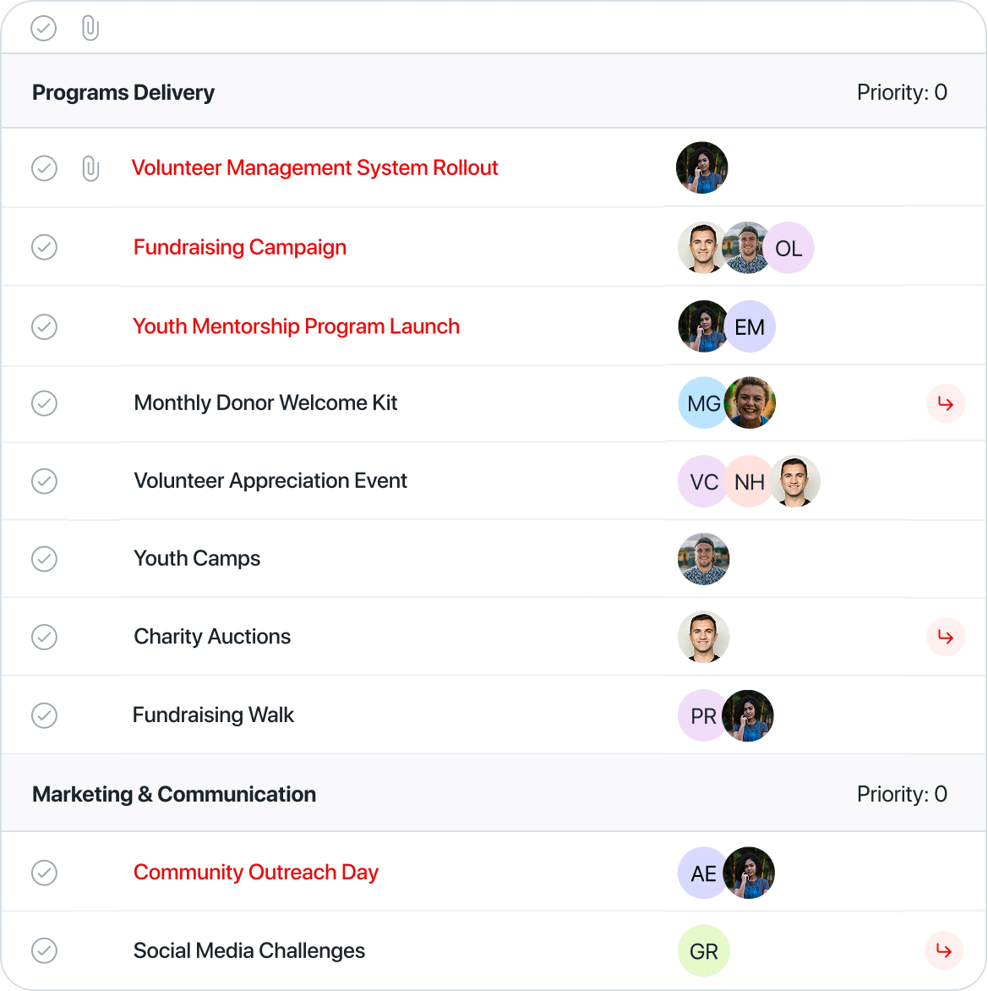
Task: Open the Youth Mentorship Program Launch task
Action: coord(297,326)
